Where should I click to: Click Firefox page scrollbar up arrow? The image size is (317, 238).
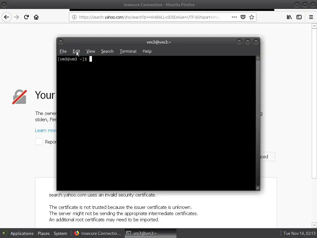click(x=314, y=26)
